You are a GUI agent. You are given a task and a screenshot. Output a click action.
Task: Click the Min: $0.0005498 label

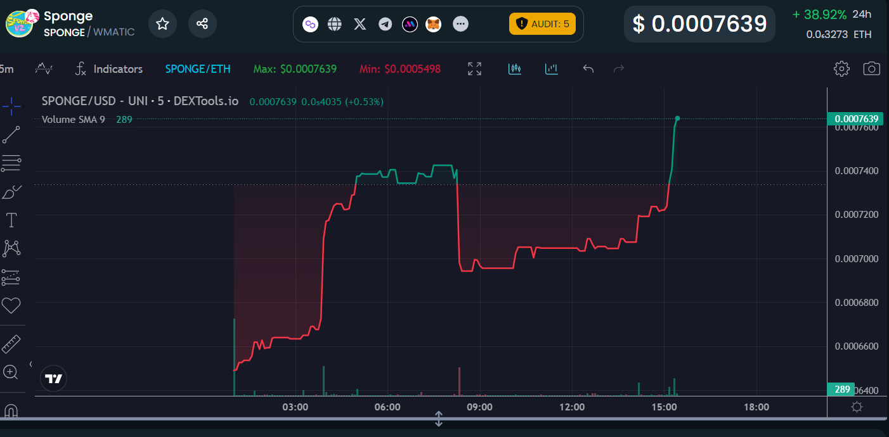[x=400, y=69]
